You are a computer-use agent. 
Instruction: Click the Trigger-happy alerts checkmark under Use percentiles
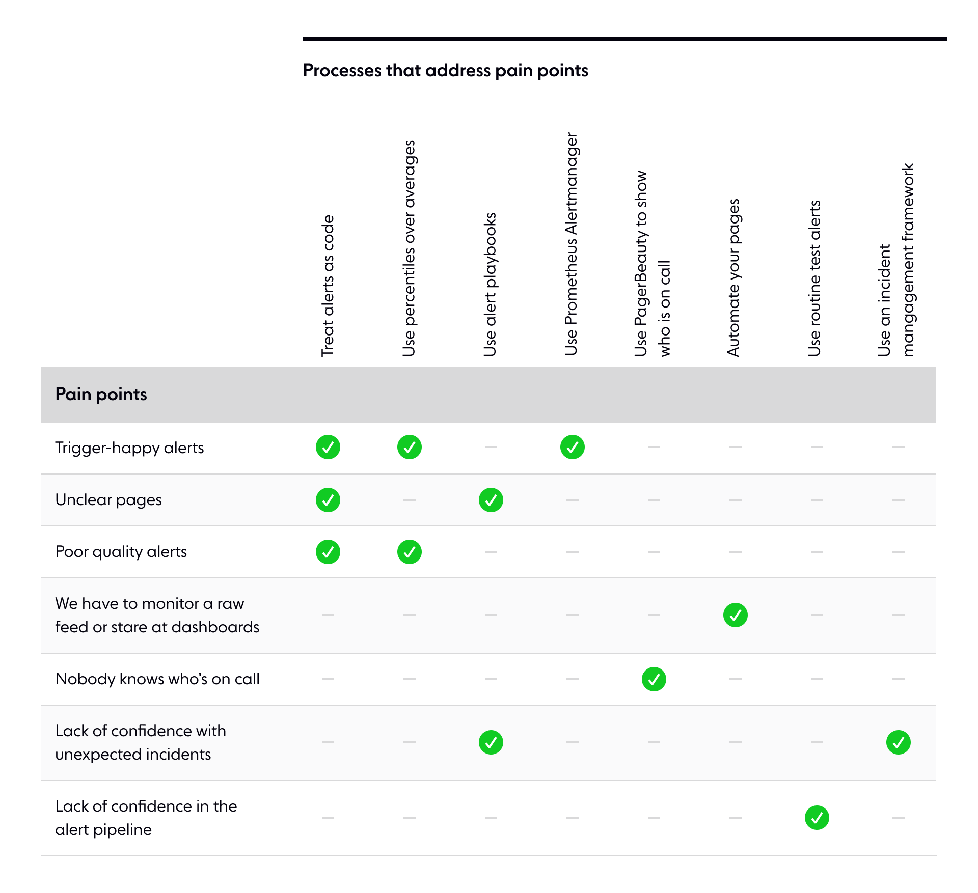click(410, 447)
